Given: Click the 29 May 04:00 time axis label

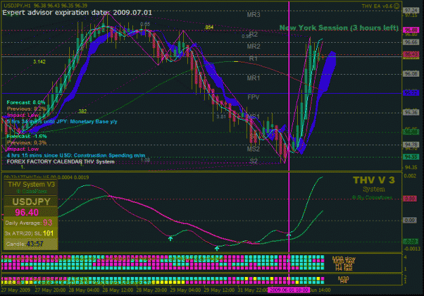Looking at the screenshot, I should [185, 290].
